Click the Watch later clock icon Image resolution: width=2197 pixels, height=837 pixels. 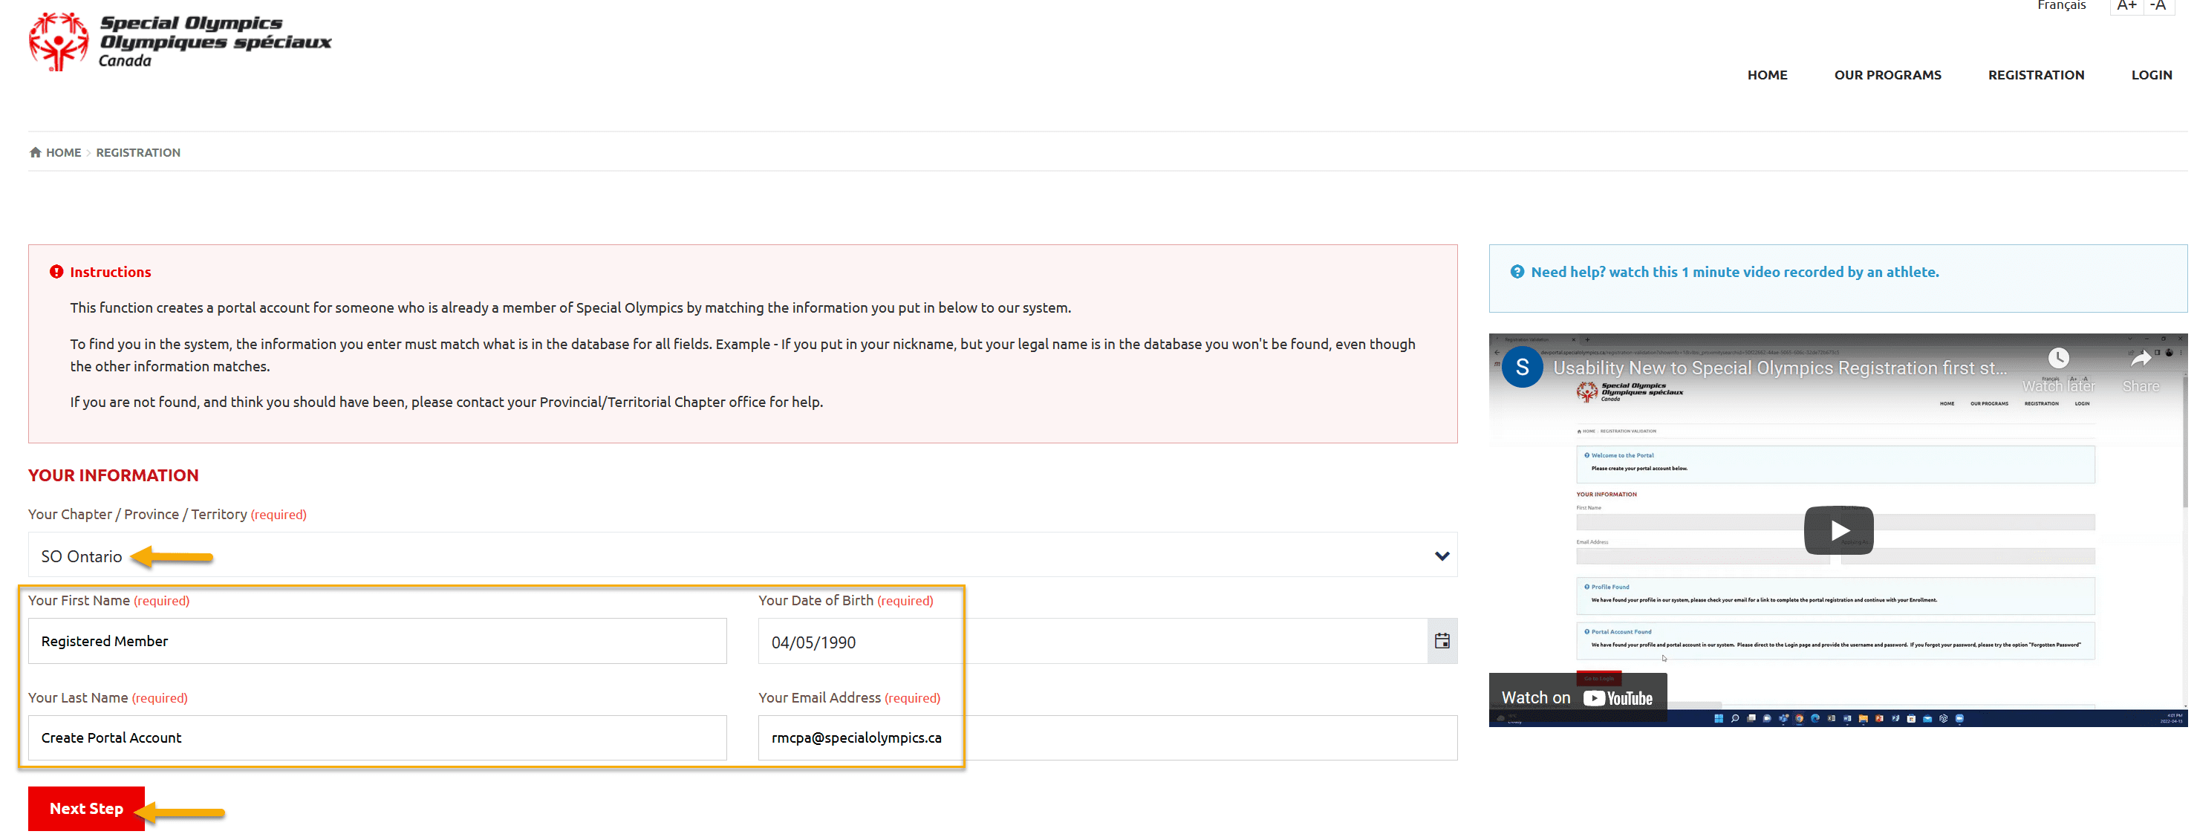[2058, 359]
